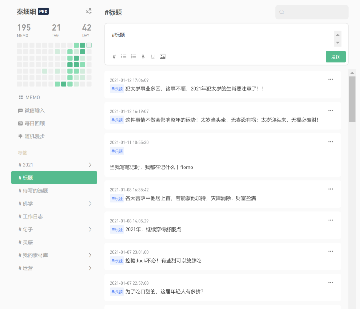The image size is (360, 309).
Task: Toggle bold formatting in the memo editor
Action: (143, 56)
